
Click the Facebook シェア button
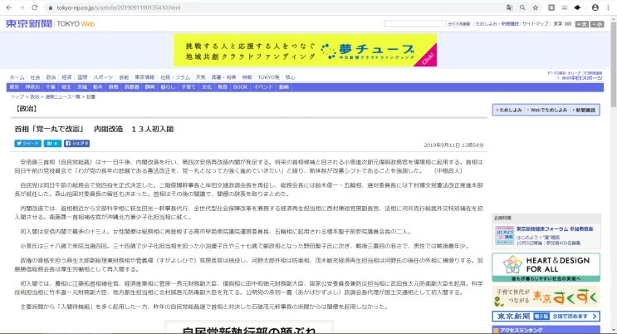pyautogui.click(x=76, y=144)
